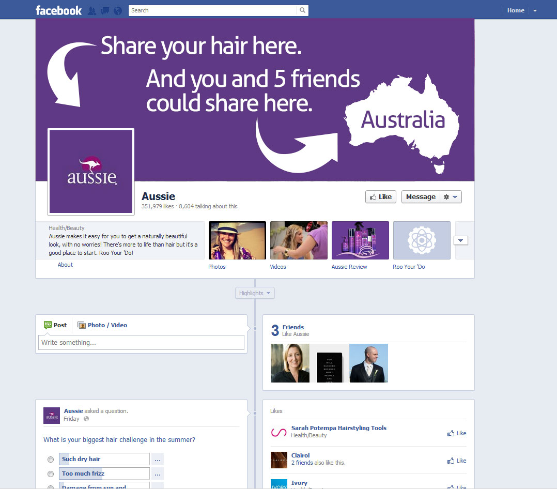Like the Aussie page

[380, 197]
